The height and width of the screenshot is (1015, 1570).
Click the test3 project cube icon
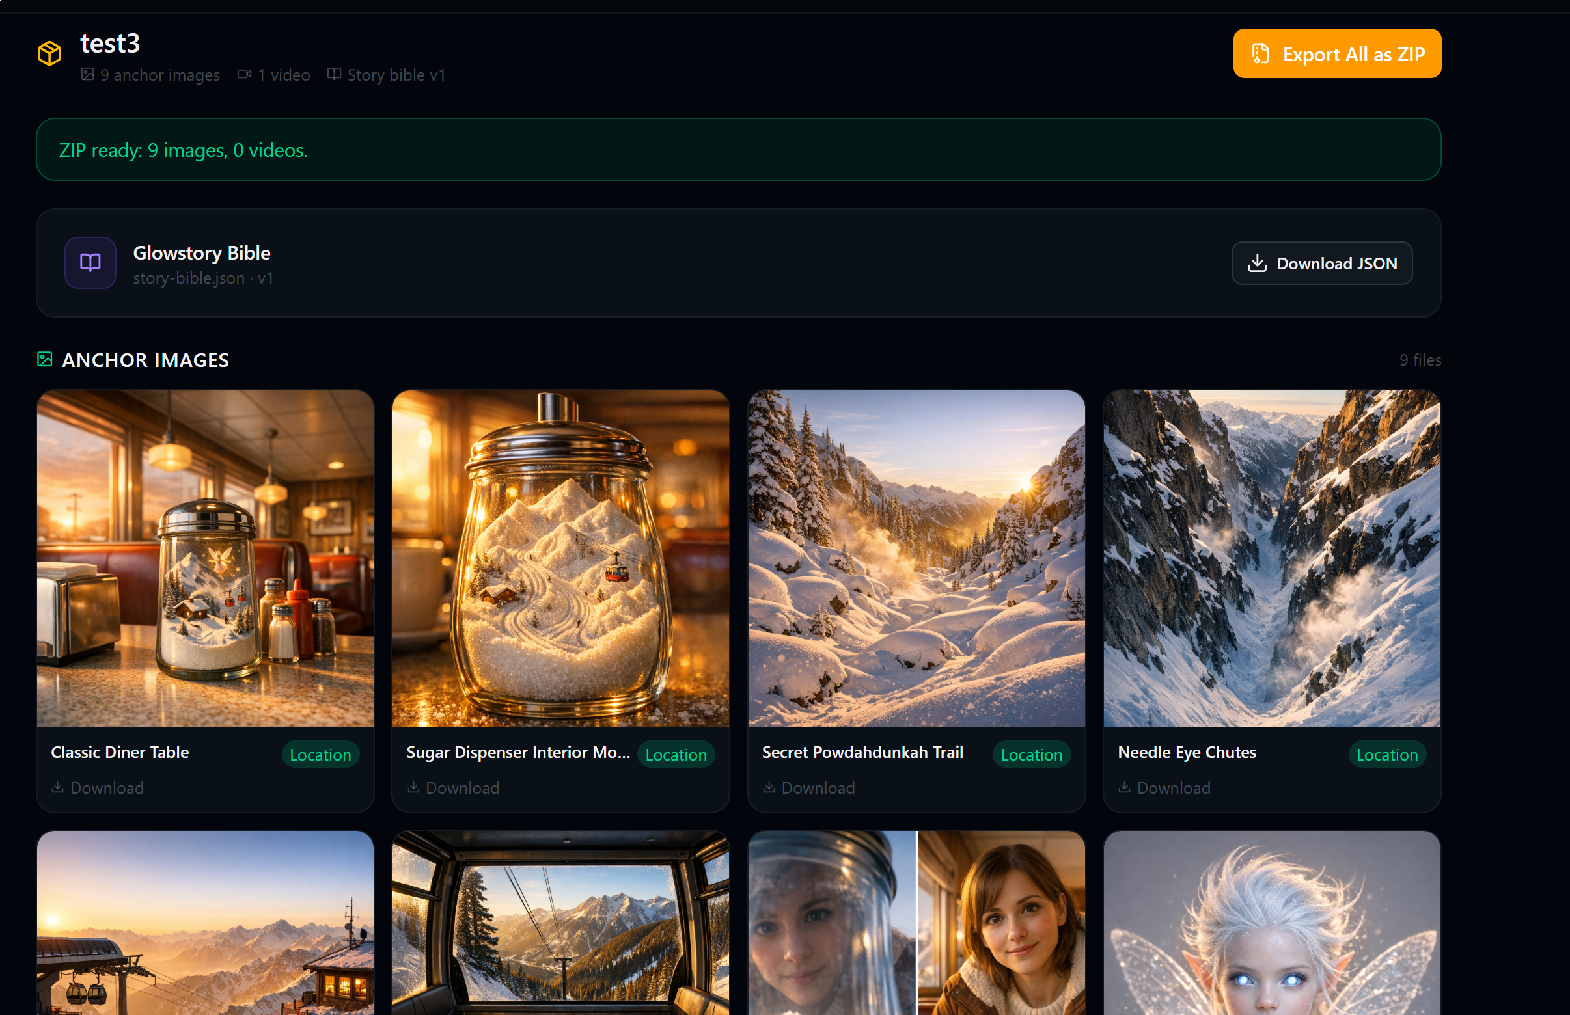click(x=49, y=53)
